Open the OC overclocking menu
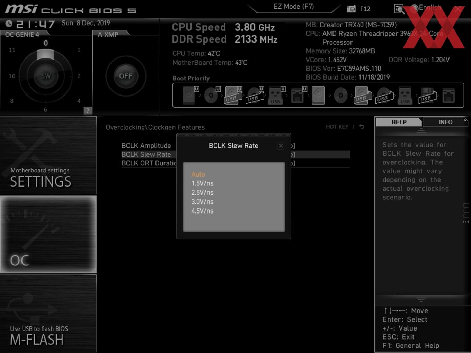The height and width of the screenshot is (353, 471). click(48, 234)
